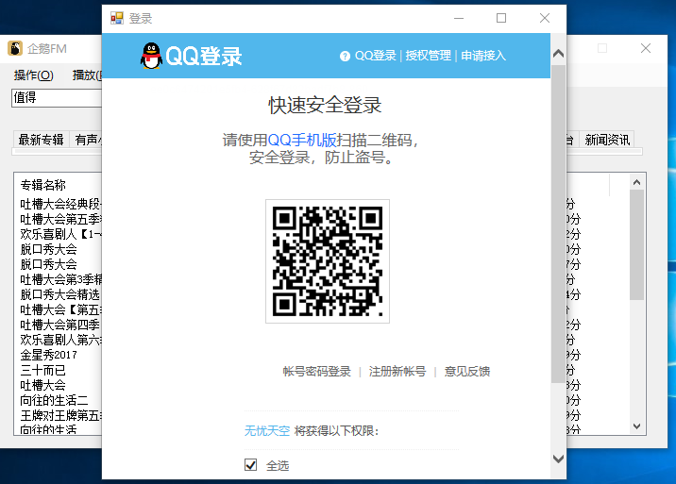Click the 专辑名称 column header

click(x=43, y=185)
